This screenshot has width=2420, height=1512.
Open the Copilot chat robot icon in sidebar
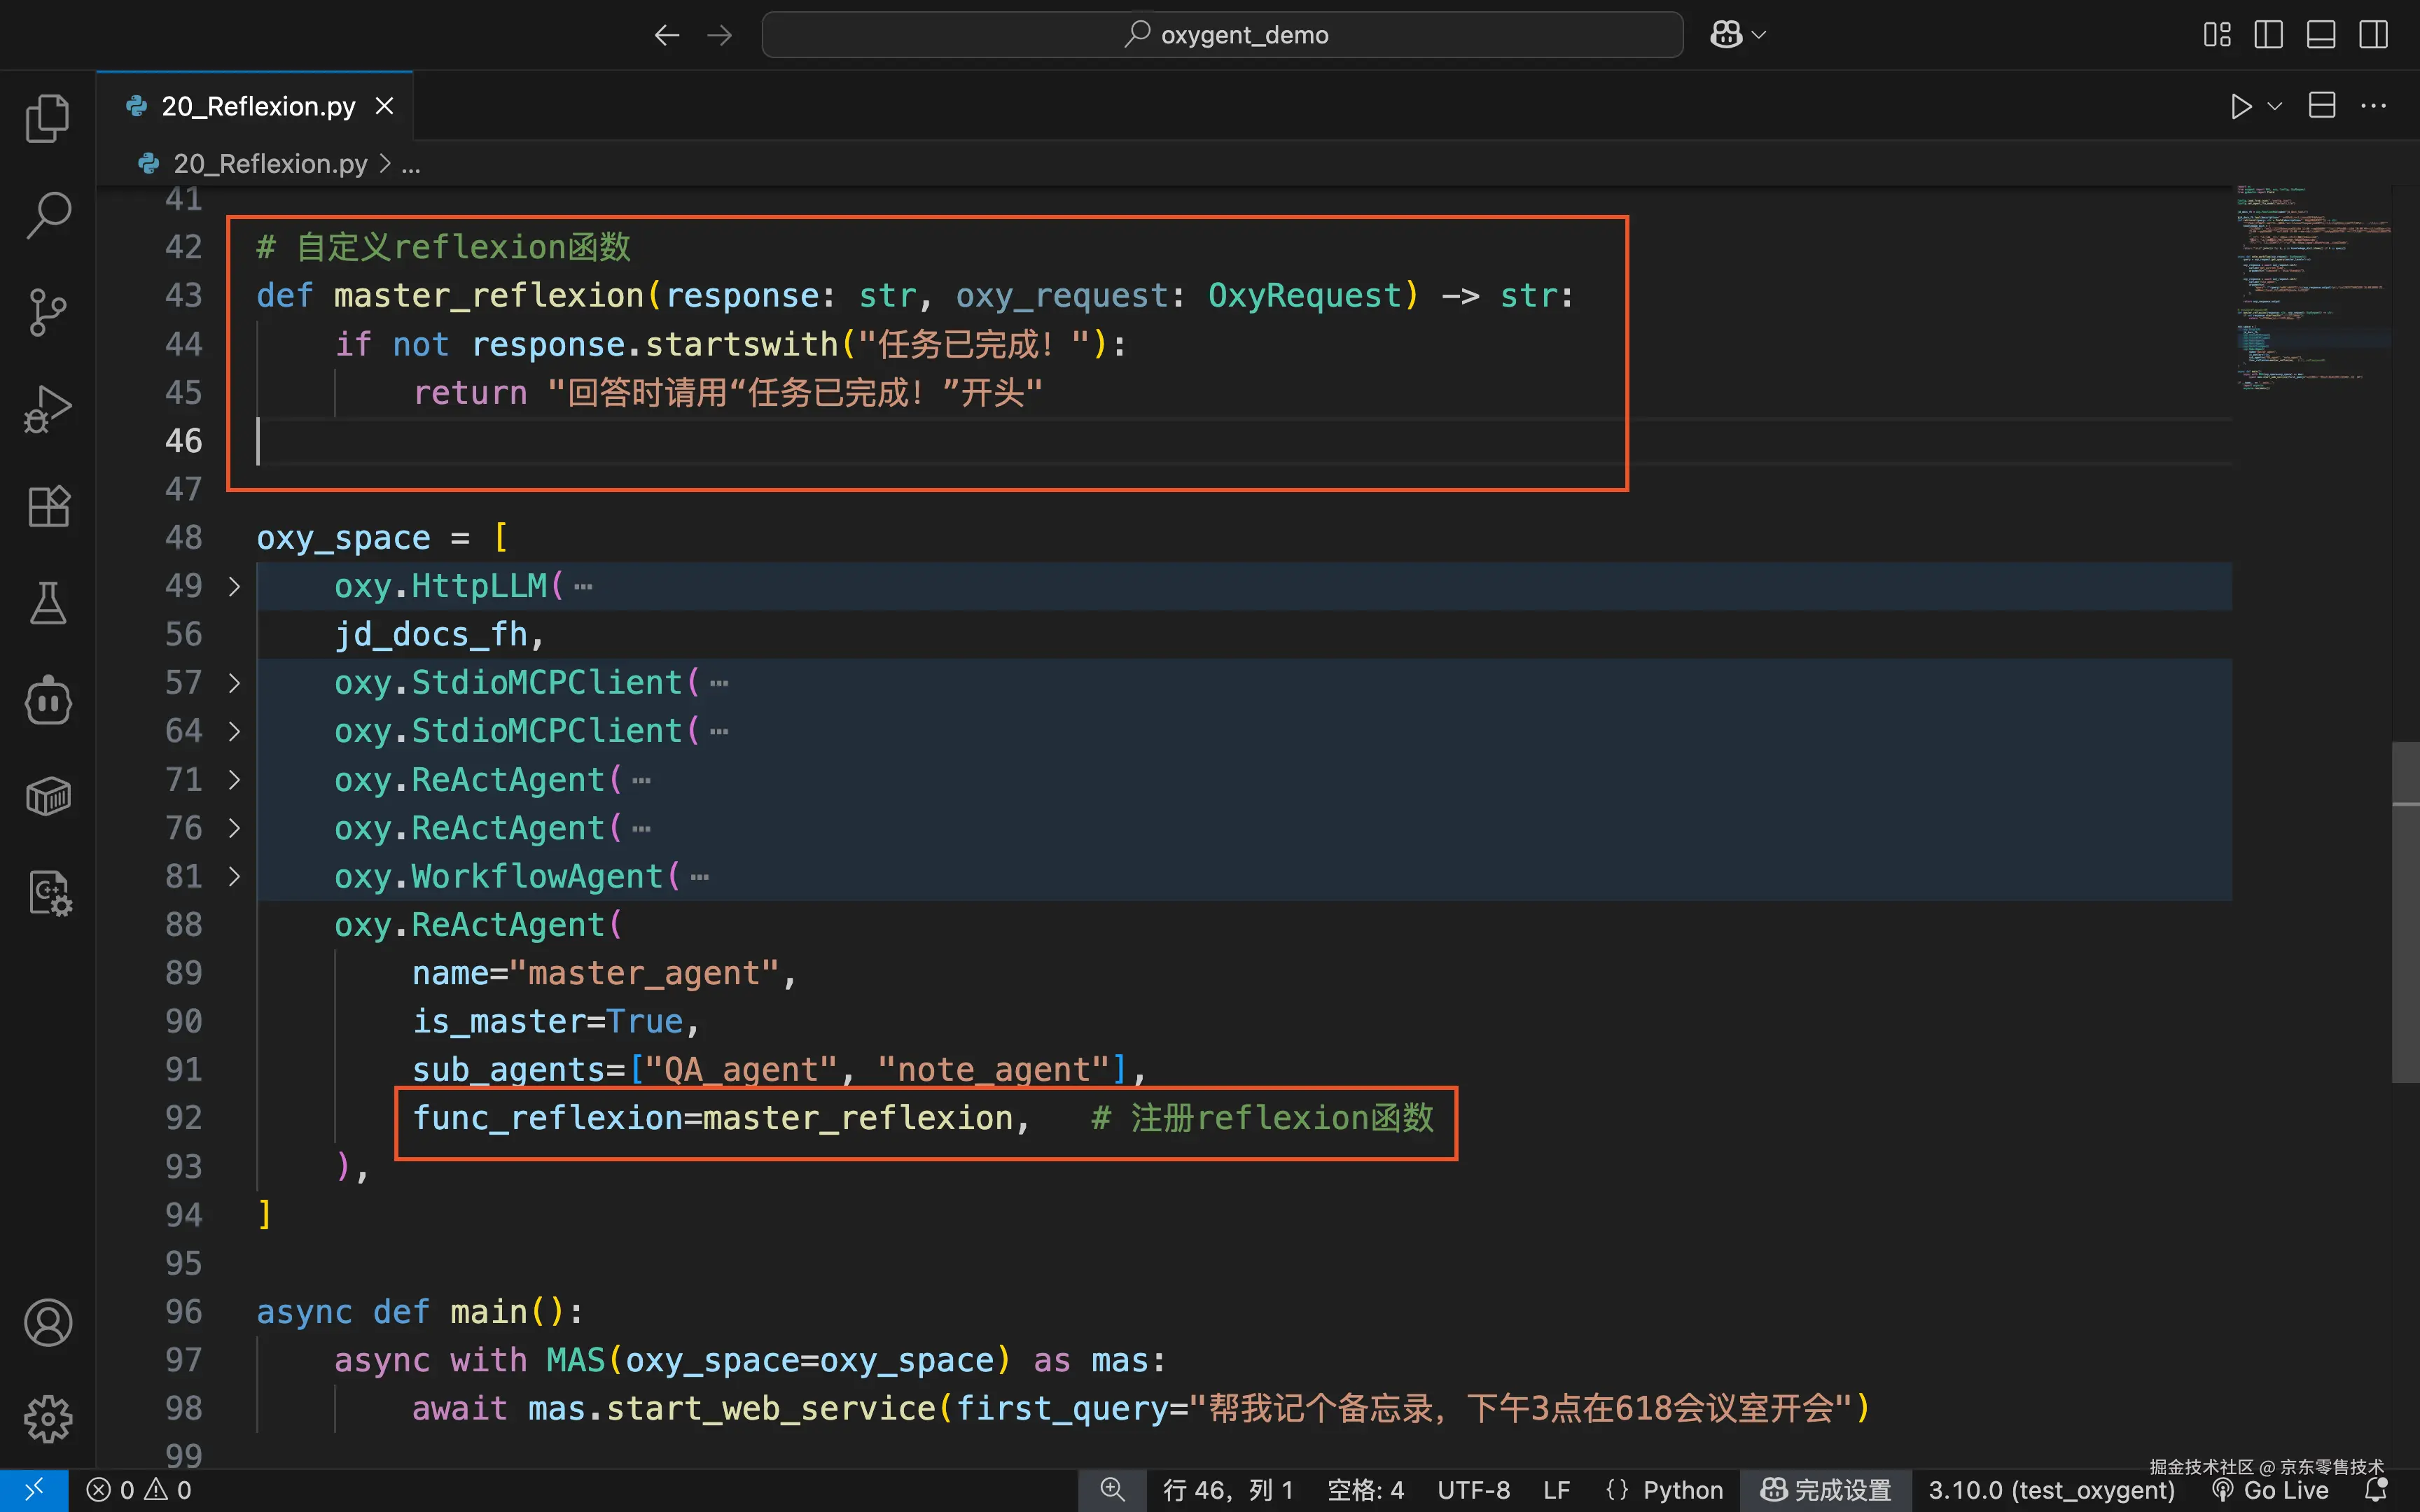(x=47, y=700)
